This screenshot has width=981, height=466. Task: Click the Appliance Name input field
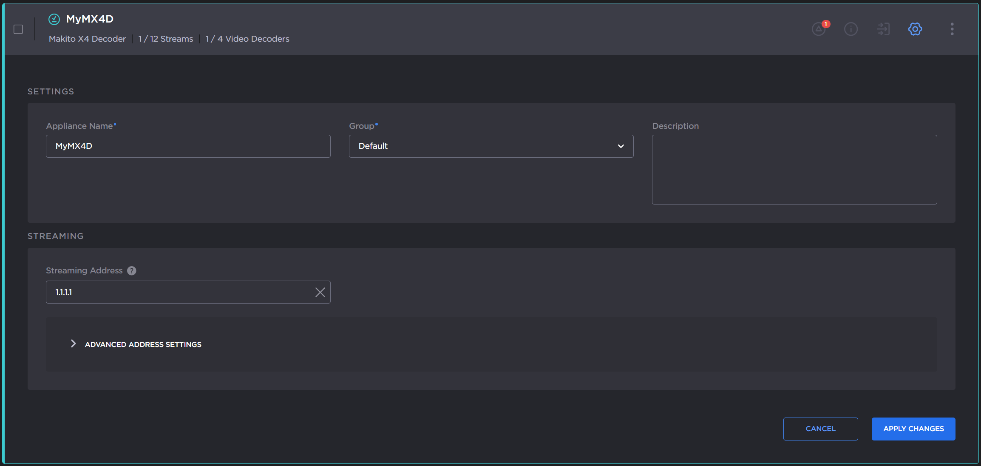[x=188, y=146]
